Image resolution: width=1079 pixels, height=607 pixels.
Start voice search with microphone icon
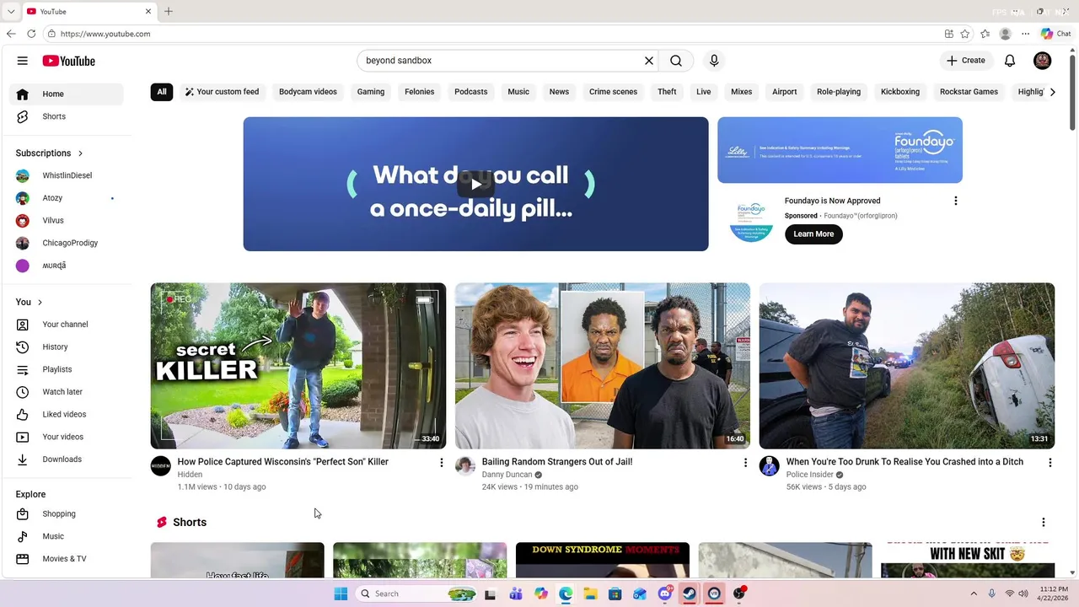[714, 61]
